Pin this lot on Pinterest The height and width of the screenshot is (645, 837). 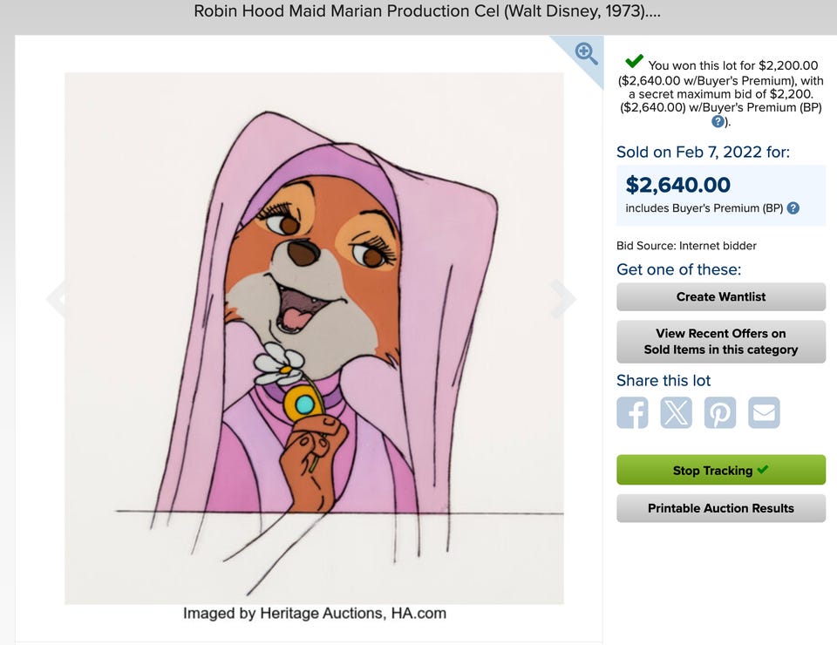pos(720,412)
